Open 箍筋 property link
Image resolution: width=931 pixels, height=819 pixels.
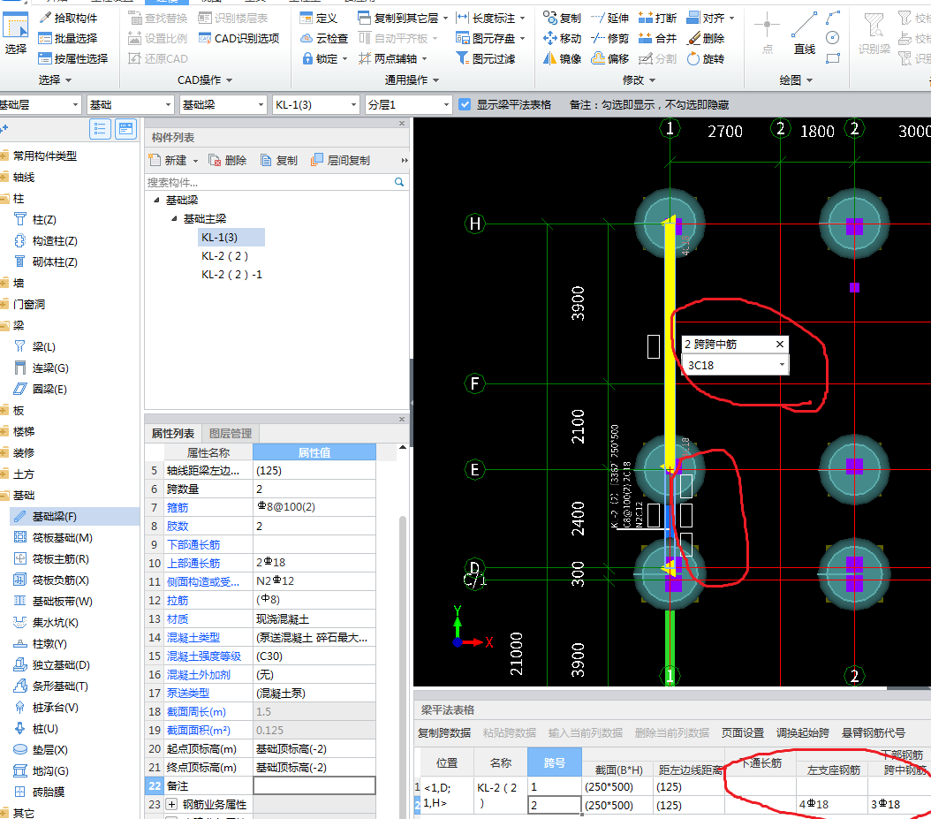tap(178, 507)
